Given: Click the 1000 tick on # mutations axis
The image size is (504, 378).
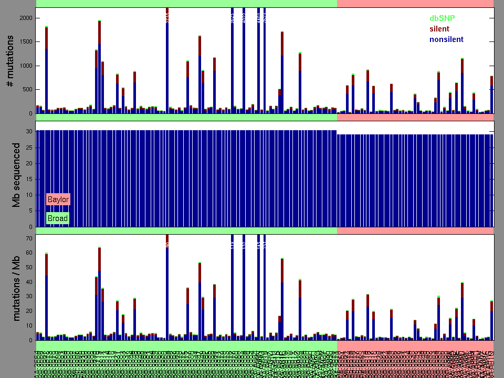Looking at the screenshot, I should click(26, 66).
